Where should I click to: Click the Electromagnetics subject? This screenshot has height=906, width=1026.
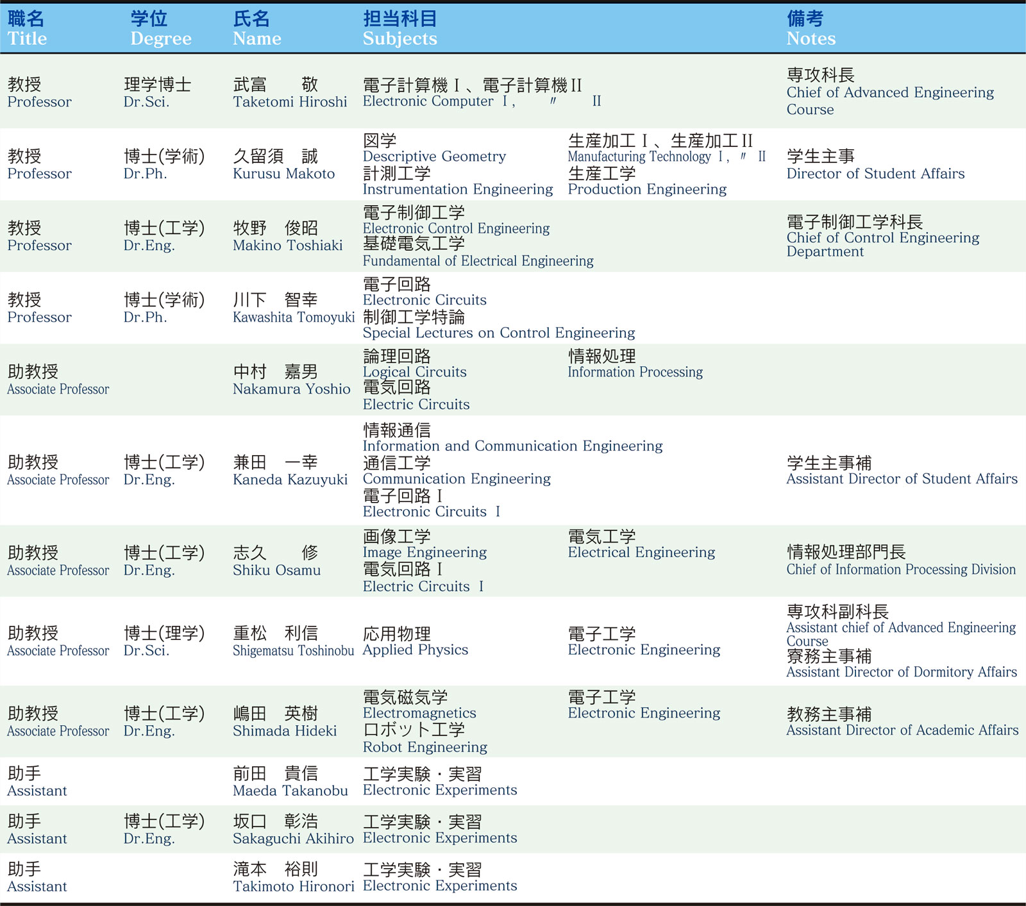point(419,714)
